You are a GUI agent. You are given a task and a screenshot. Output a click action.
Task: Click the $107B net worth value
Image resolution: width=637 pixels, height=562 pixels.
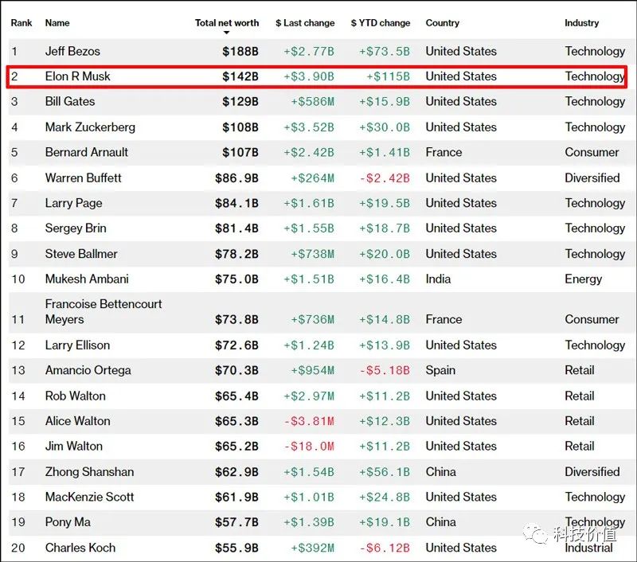pyautogui.click(x=240, y=153)
